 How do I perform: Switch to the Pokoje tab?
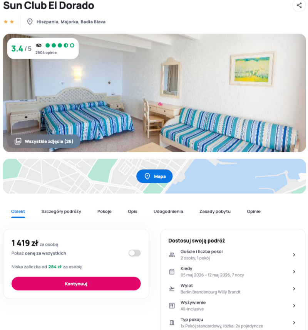pyautogui.click(x=104, y=211)
